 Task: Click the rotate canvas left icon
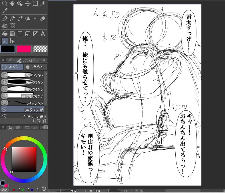pyautogui.click(x=125, y=191)
